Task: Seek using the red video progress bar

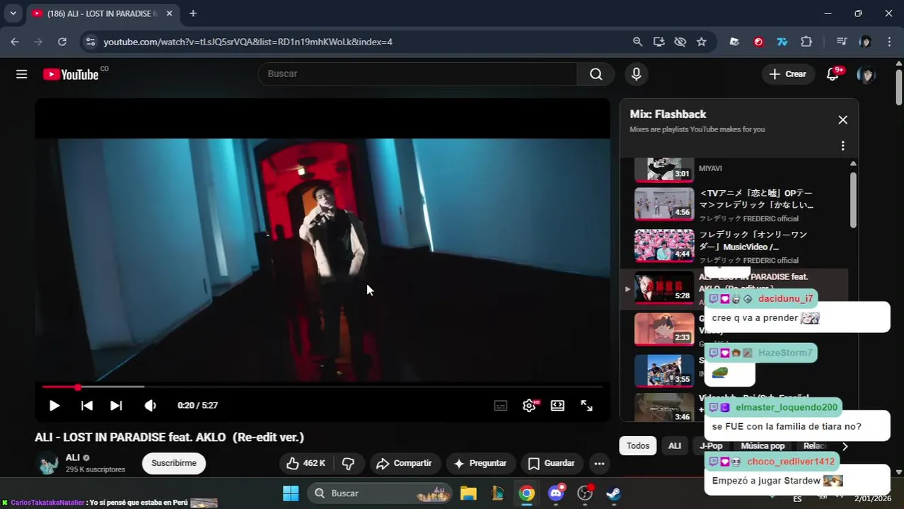Action: click(x=322, y=387)
